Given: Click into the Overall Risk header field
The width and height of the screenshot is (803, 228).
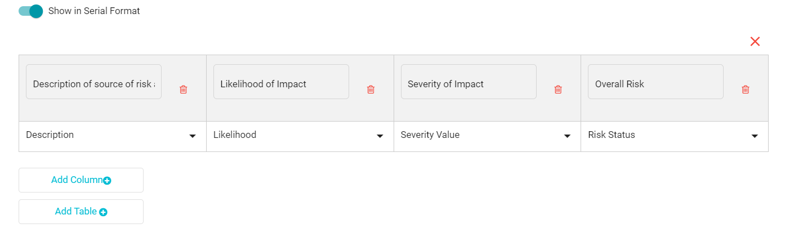Looking at the screenshot, I should (x=655, y=82).
